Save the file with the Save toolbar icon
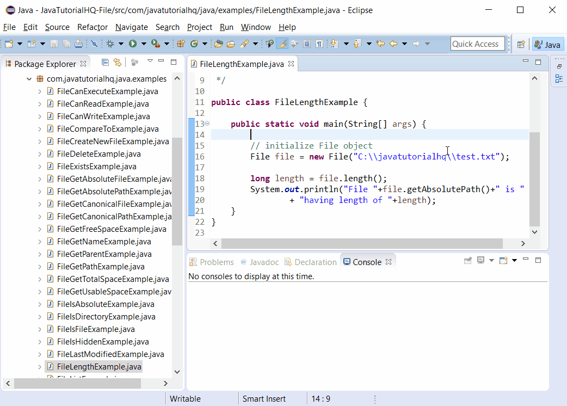Screen dimensions: 567x406 coord(53,44)
